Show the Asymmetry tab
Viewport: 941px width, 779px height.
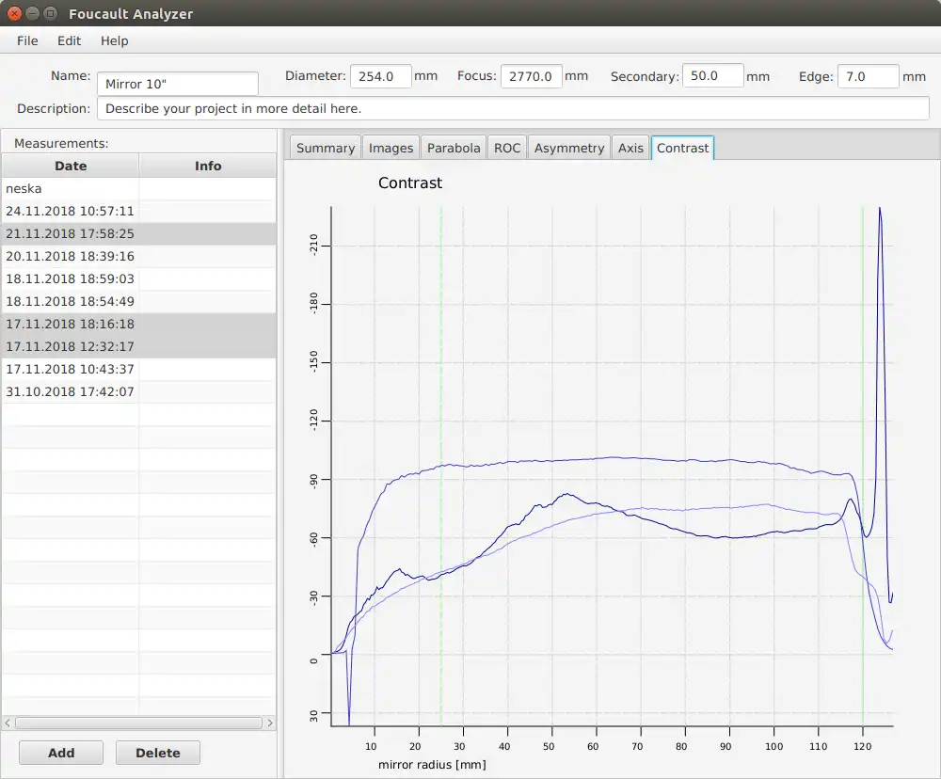click(568, 148)
